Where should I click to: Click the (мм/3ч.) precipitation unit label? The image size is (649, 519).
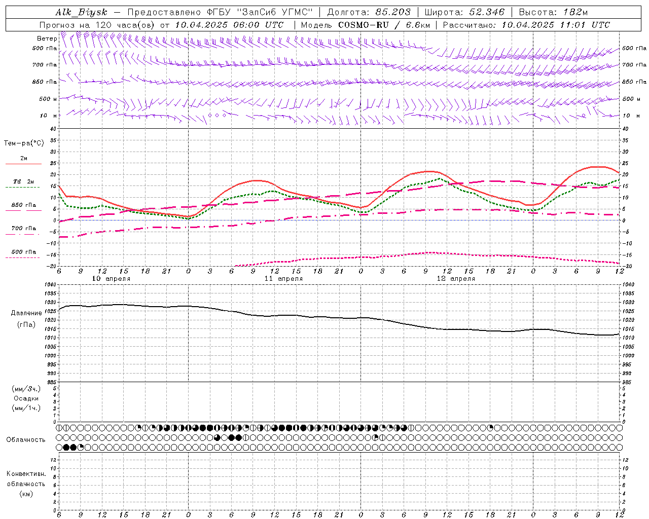26,389
